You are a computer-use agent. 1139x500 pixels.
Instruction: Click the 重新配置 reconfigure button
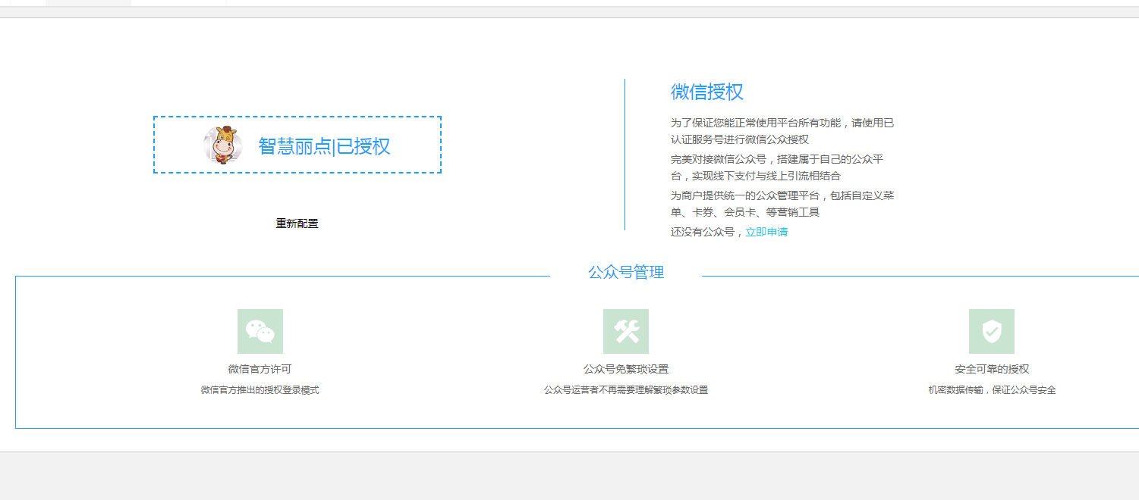click(x=297, y=223)
